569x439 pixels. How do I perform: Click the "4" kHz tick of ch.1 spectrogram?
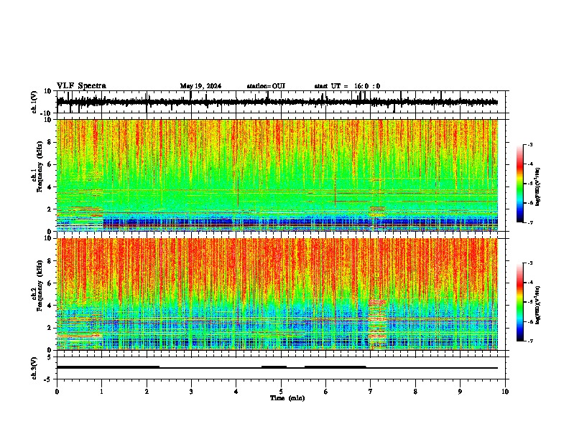tap(50, 187)
